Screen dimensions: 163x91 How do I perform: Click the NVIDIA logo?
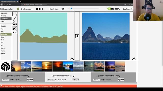pyautogui.click(x=114, y=9)
